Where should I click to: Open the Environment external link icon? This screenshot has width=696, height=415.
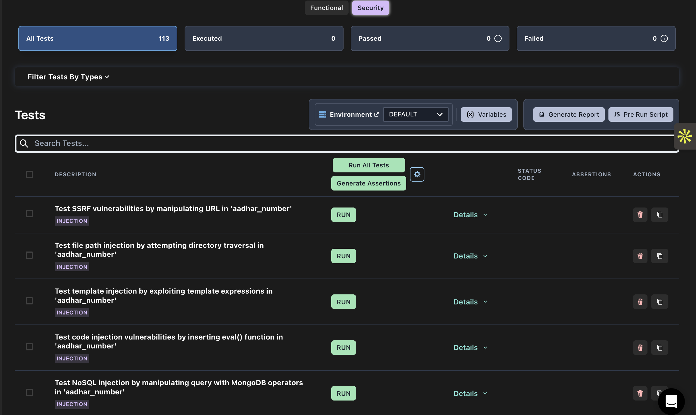pyautogui.click(x=376, y=114)
